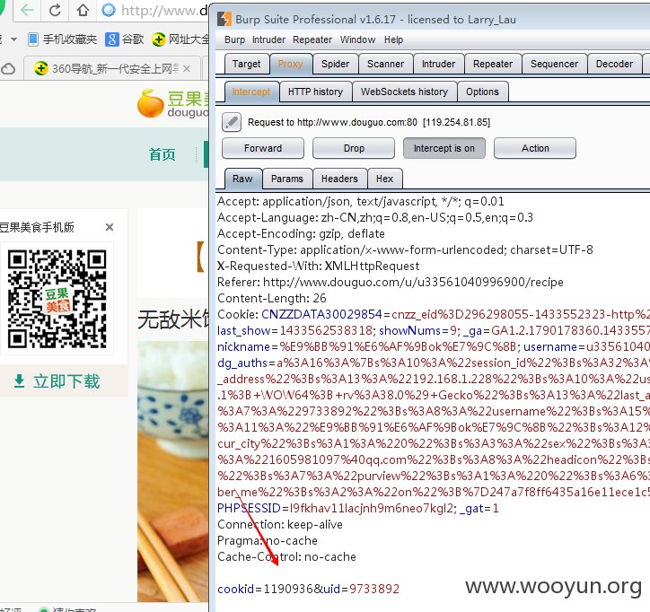The width and height of the screenshot is (650, 612).
Task: Click the Content-Length: 26 header line
Action: tap(271, 298)
